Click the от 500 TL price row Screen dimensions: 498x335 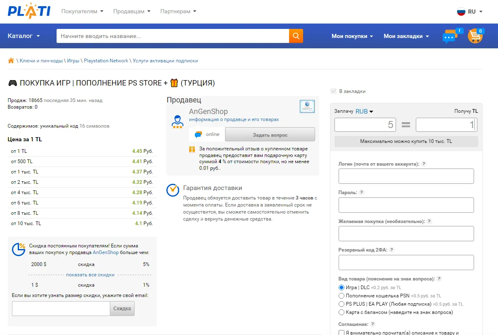pos(82,162)
